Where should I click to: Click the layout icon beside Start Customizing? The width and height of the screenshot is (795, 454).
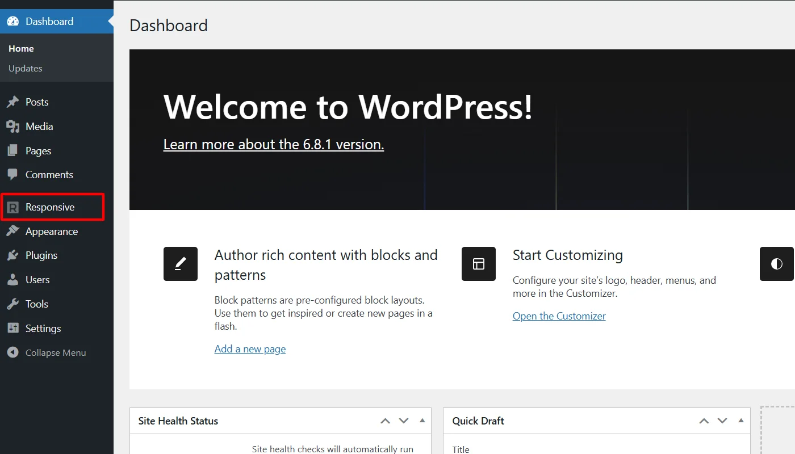[x=479, y=264]
